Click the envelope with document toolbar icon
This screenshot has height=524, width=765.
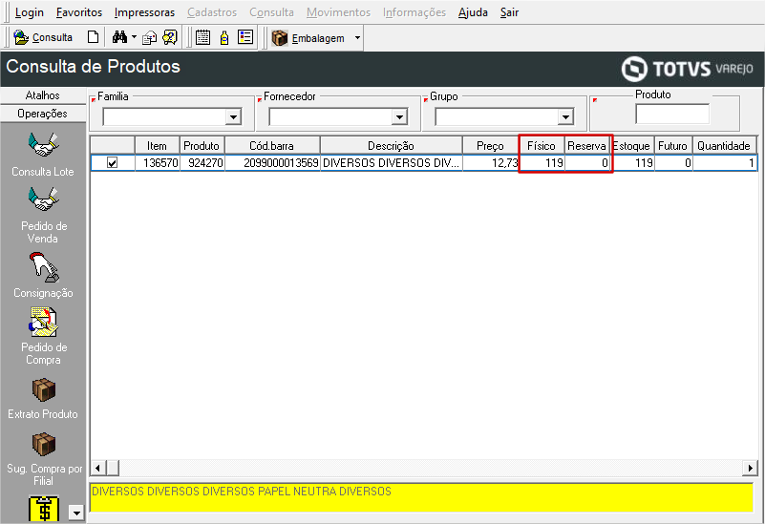pos(149,37)
